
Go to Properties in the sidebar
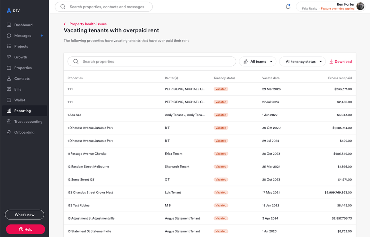tap(23, 68)
